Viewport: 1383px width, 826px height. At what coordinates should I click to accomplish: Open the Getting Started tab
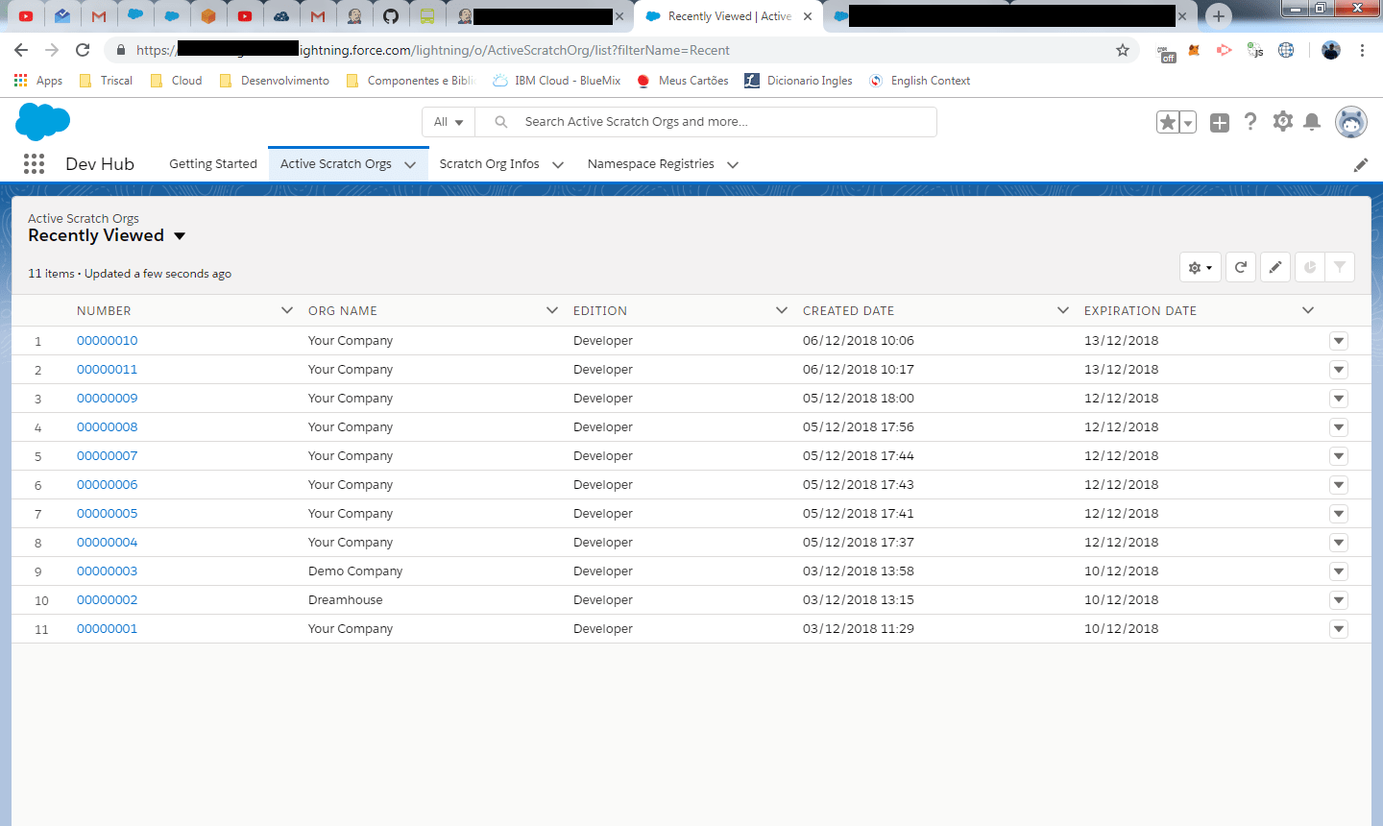point(213,164)
